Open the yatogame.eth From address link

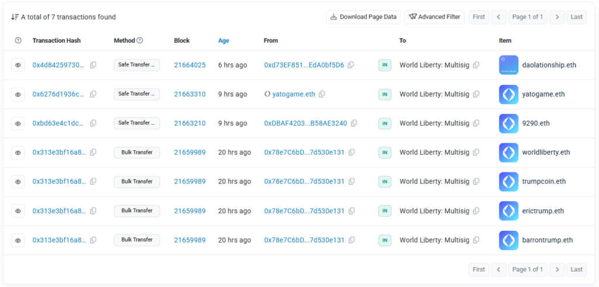click(294, 94)
